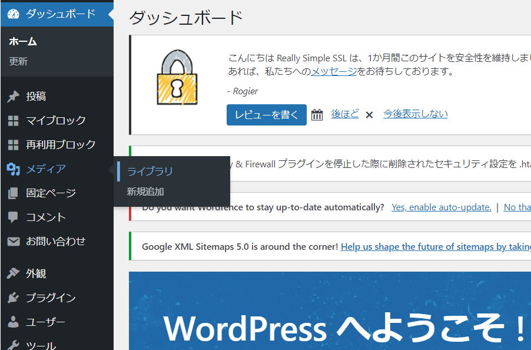Screen dimensions: 531x350
Task: Dismiss the SSL notice with the X icon
Action: coord(369,115)
